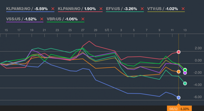204x111 pixels.
Task: Remove VTV:US series with red X
Action: coord(183,9)
